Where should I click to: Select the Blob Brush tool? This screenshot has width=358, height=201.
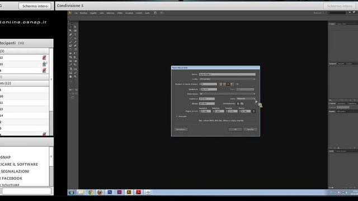pos(70,46)
